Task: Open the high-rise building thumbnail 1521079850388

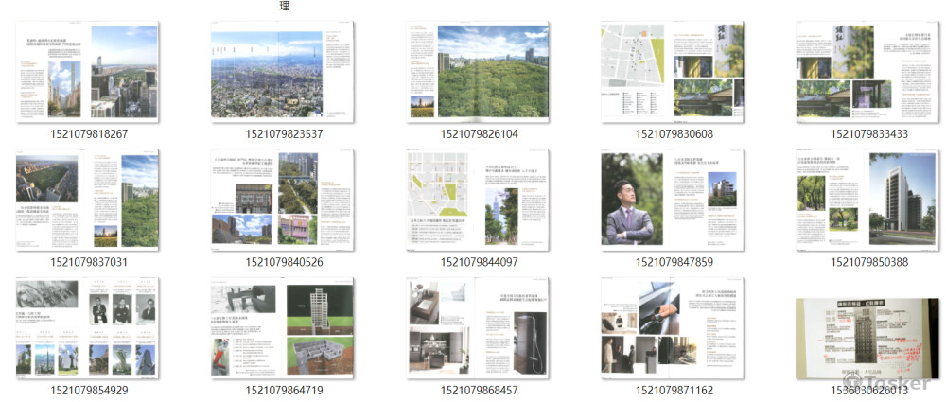Action: [x=868, y=201]
